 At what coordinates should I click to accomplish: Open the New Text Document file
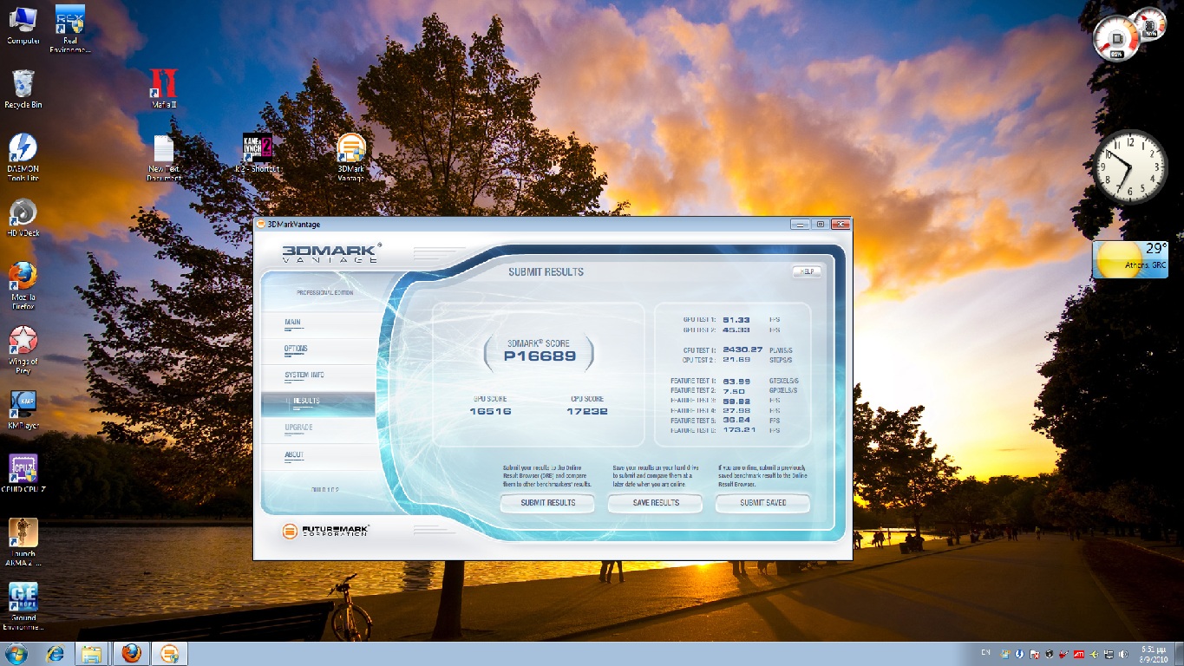pos(164,158)
